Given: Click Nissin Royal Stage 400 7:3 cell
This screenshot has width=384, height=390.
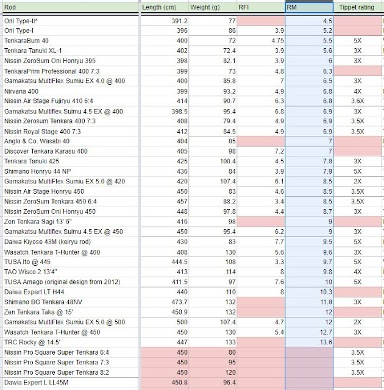Looking at the screenshot, I should 70,132.
